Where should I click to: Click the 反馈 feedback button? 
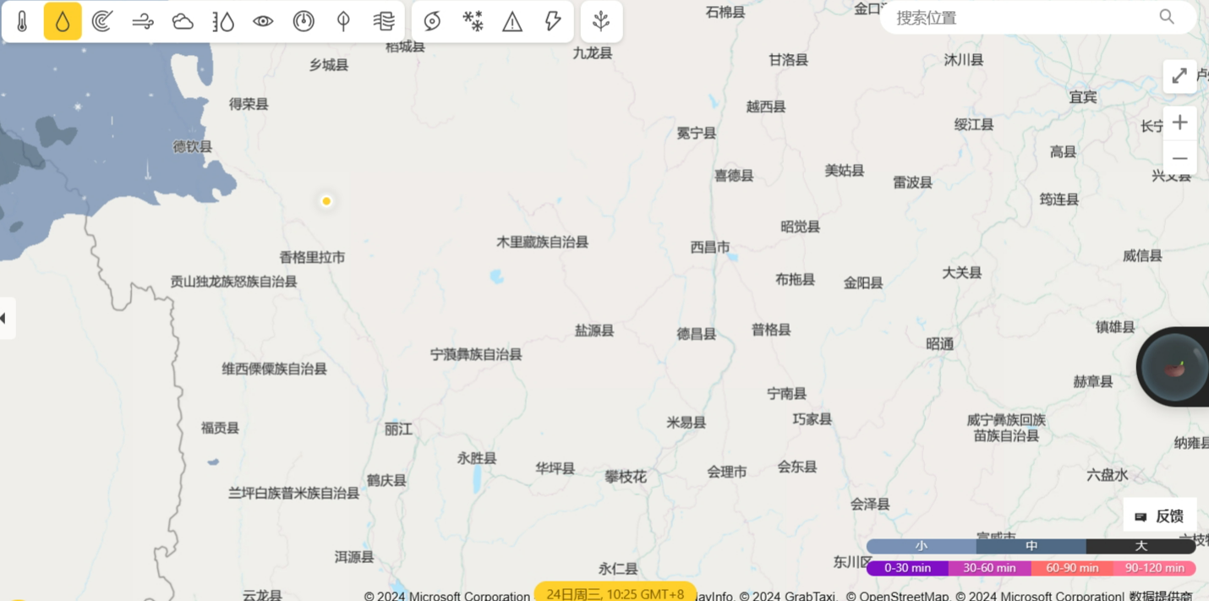point(1159,516)
